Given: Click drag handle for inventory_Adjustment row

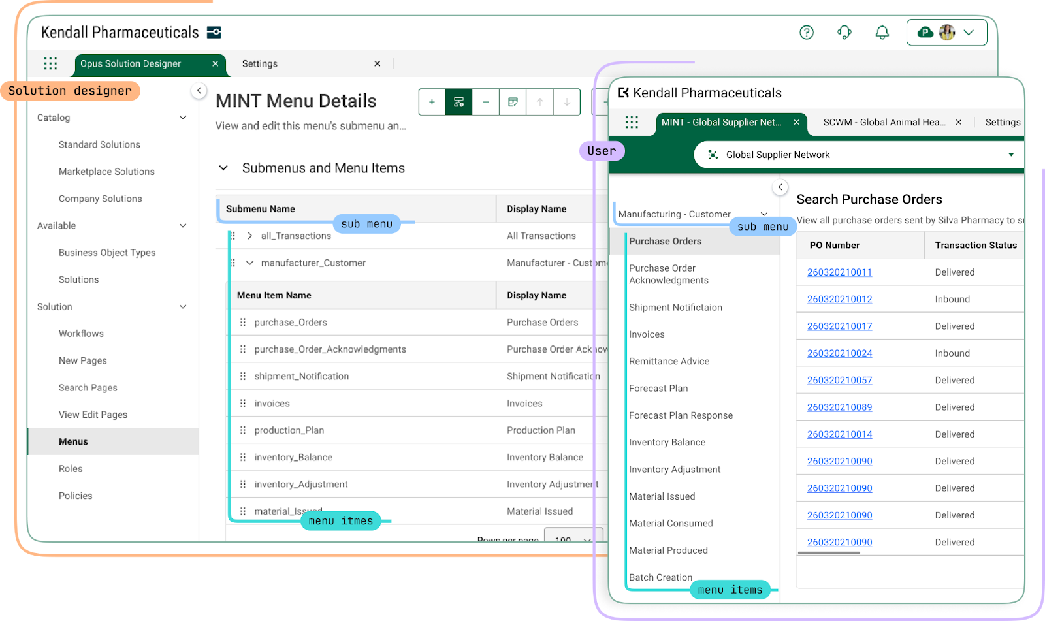Looking at the screenshot, I should (x=243, y=485).
